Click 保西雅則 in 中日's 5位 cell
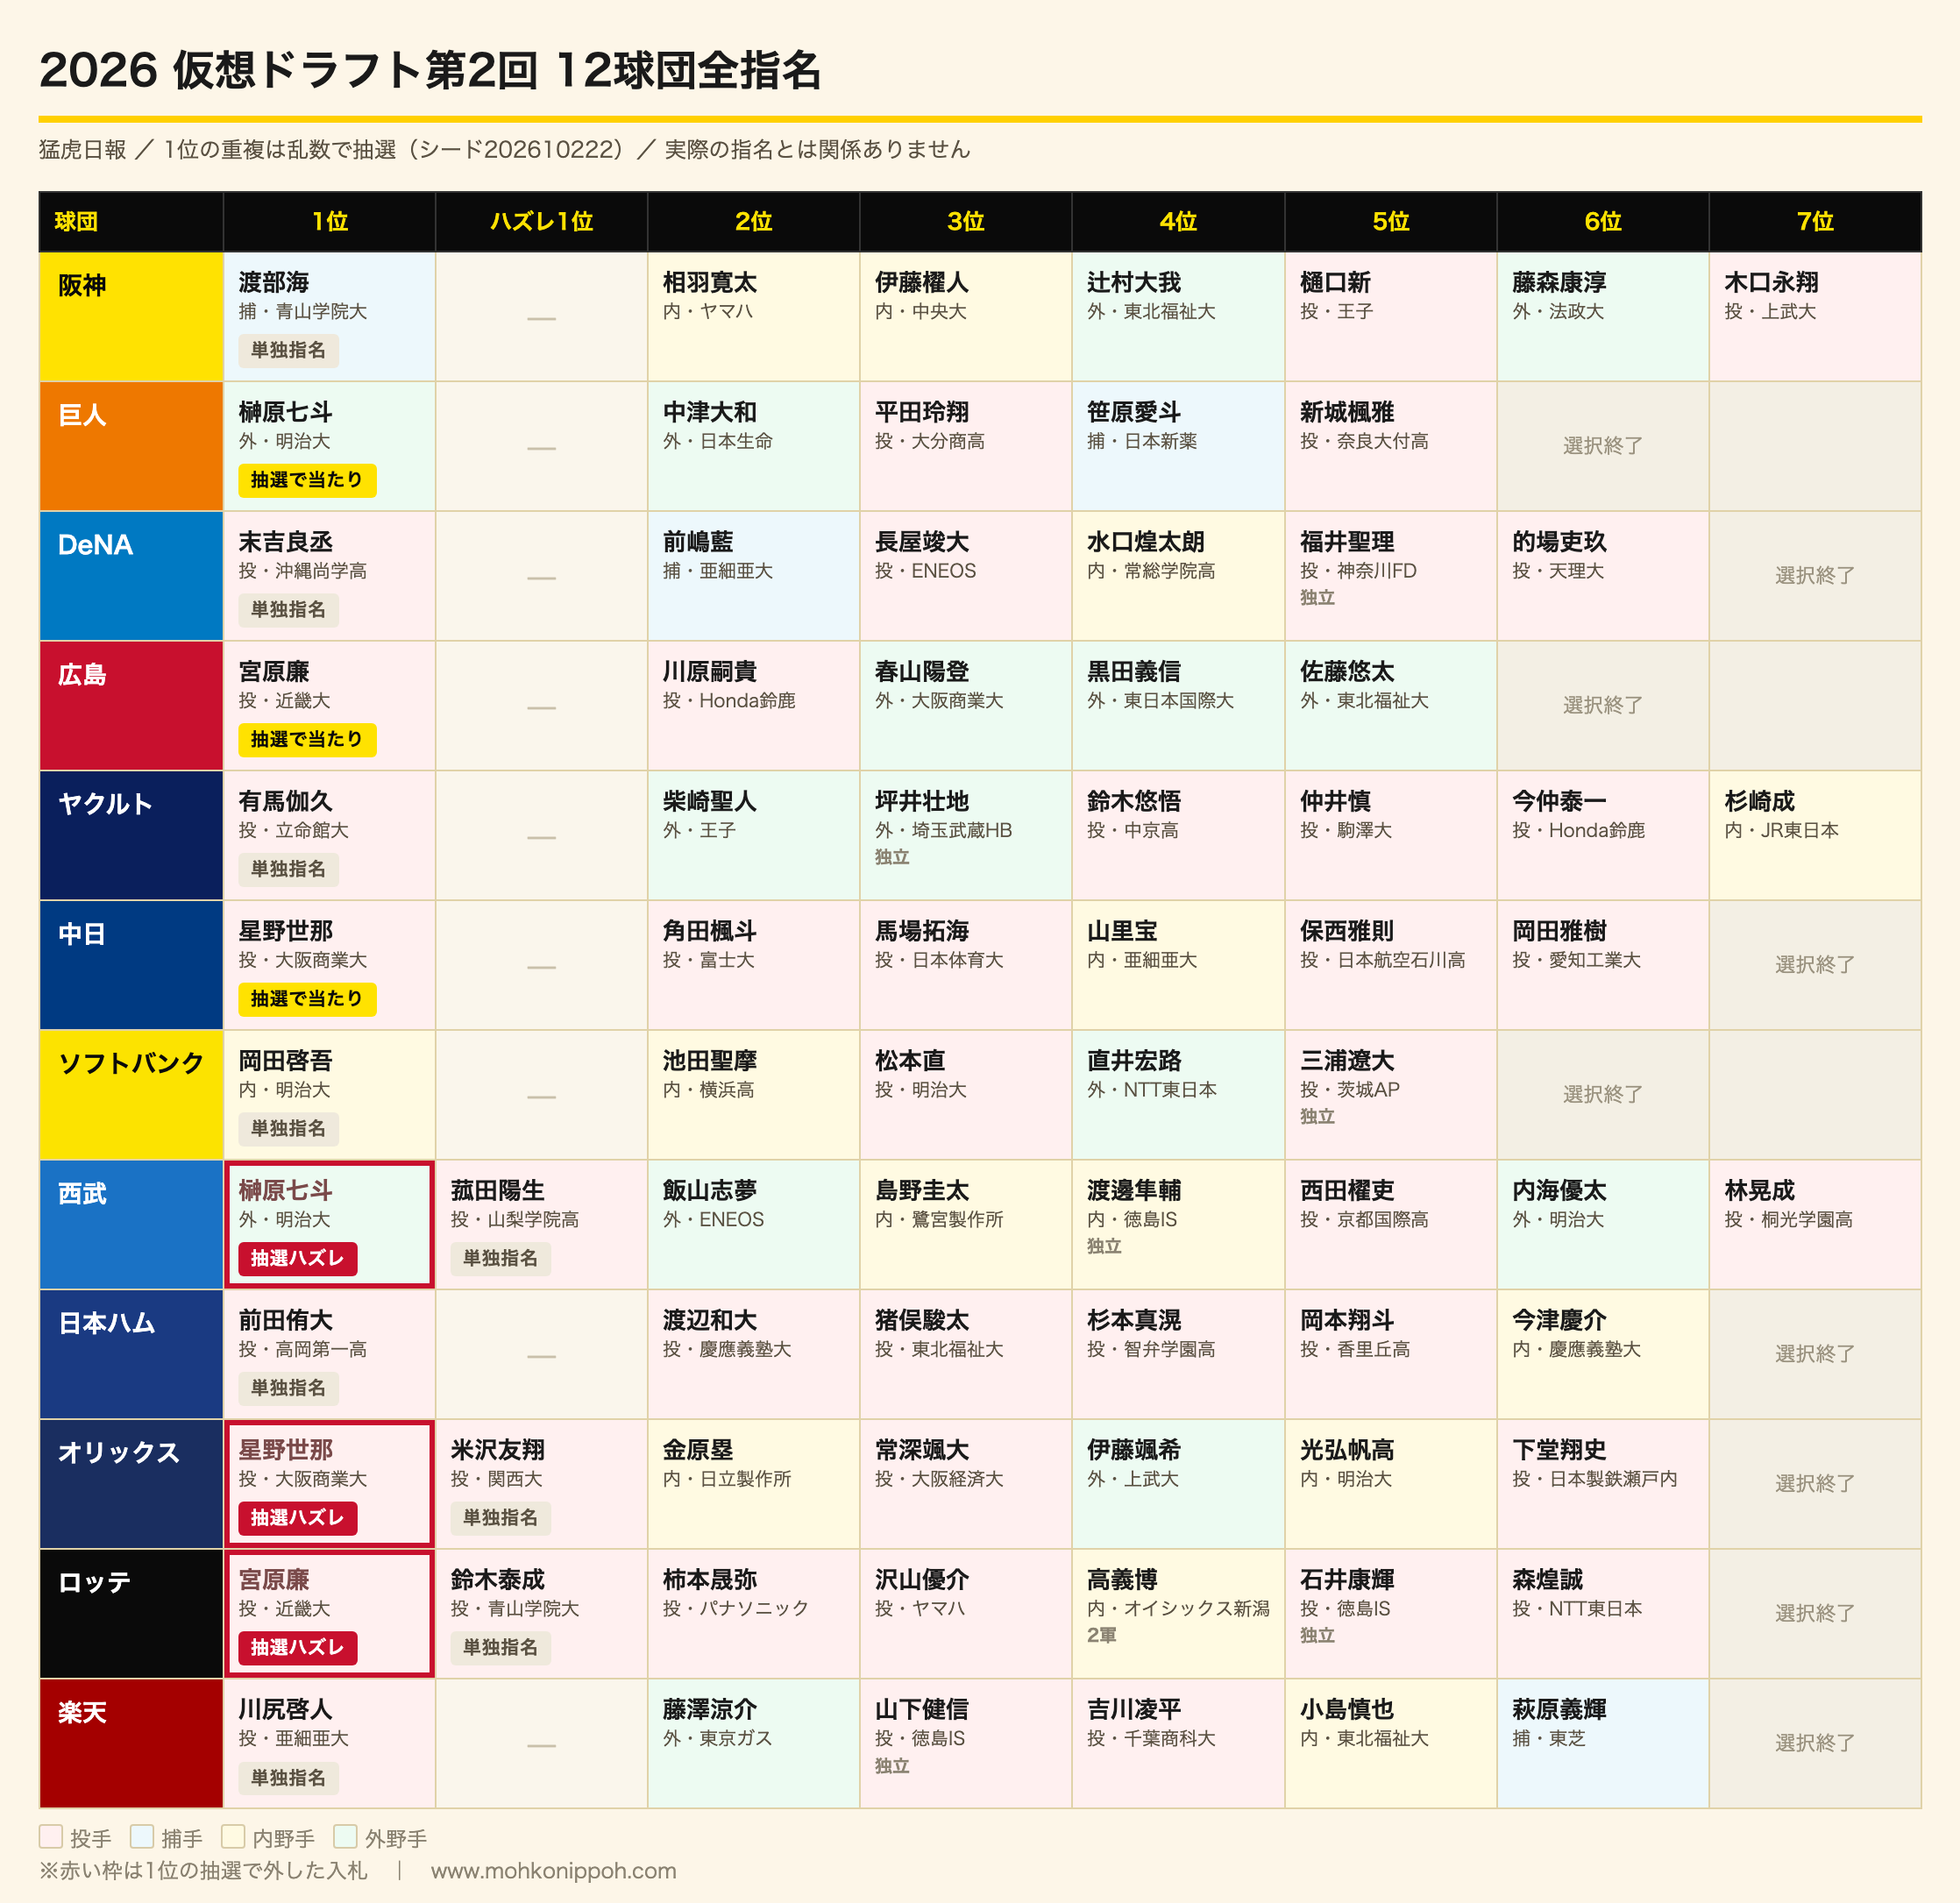The image size is (1960, 1903). pos(1347,931)
